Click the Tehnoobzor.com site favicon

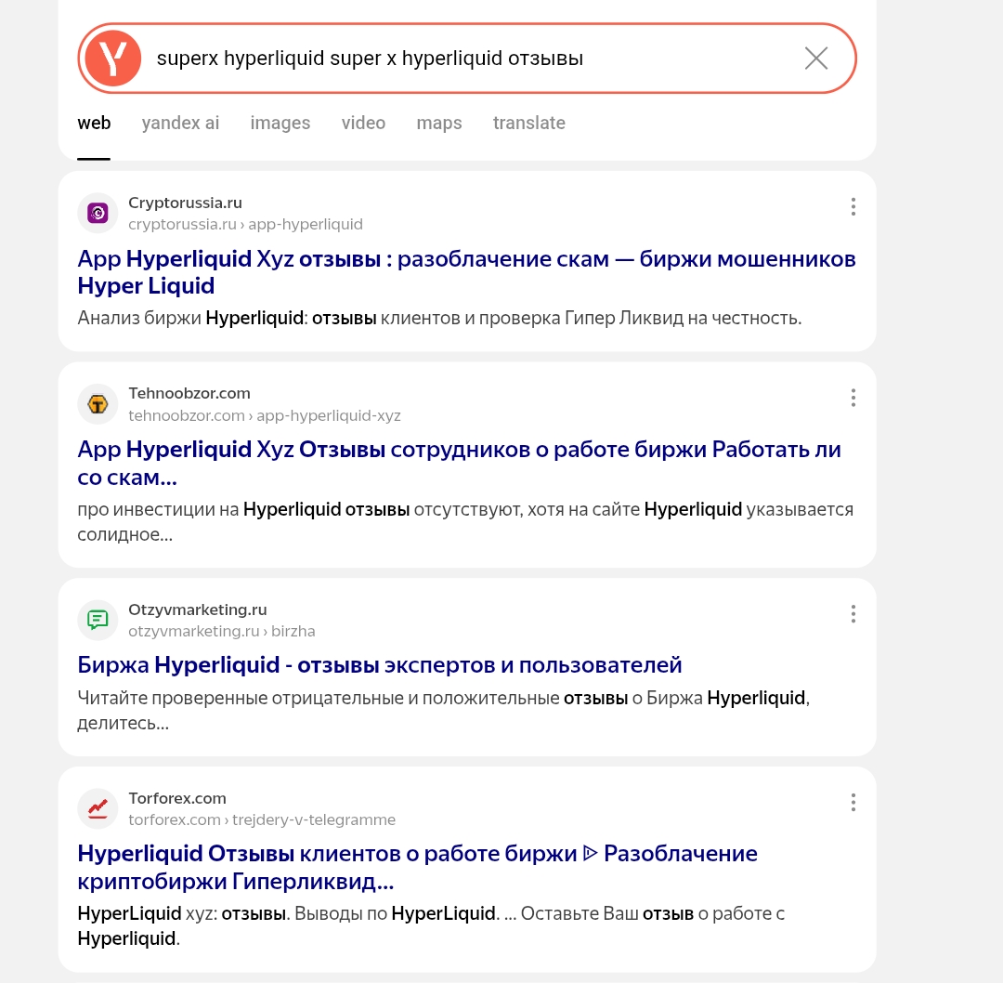[x=98, y=404]
